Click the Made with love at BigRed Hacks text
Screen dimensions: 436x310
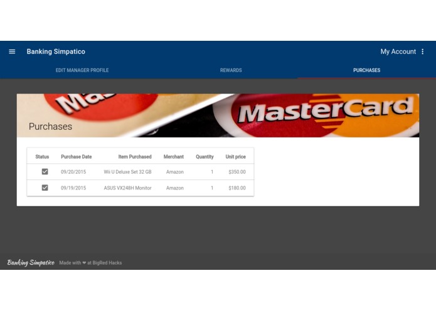coord(90,263)
